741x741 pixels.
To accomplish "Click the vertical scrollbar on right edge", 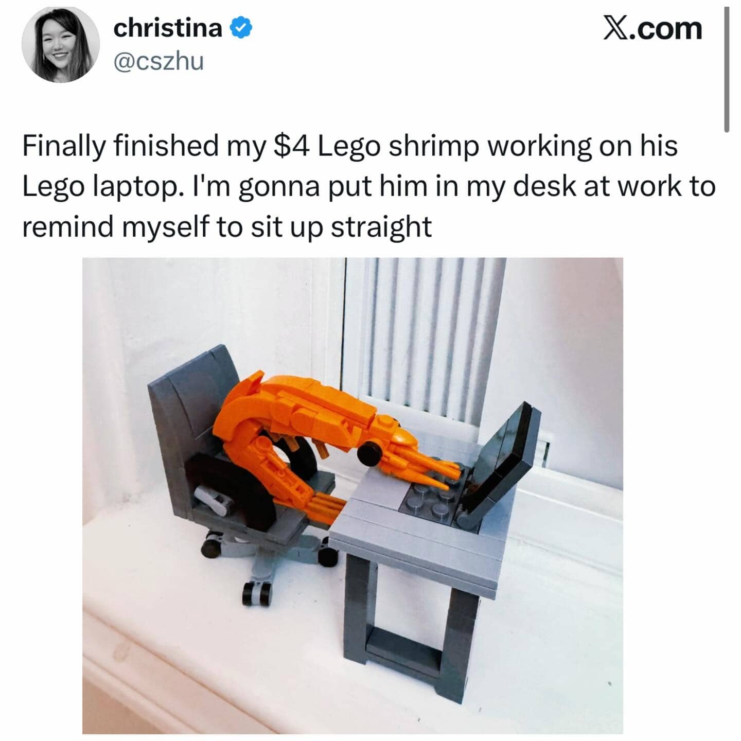I will click(726, 69).
